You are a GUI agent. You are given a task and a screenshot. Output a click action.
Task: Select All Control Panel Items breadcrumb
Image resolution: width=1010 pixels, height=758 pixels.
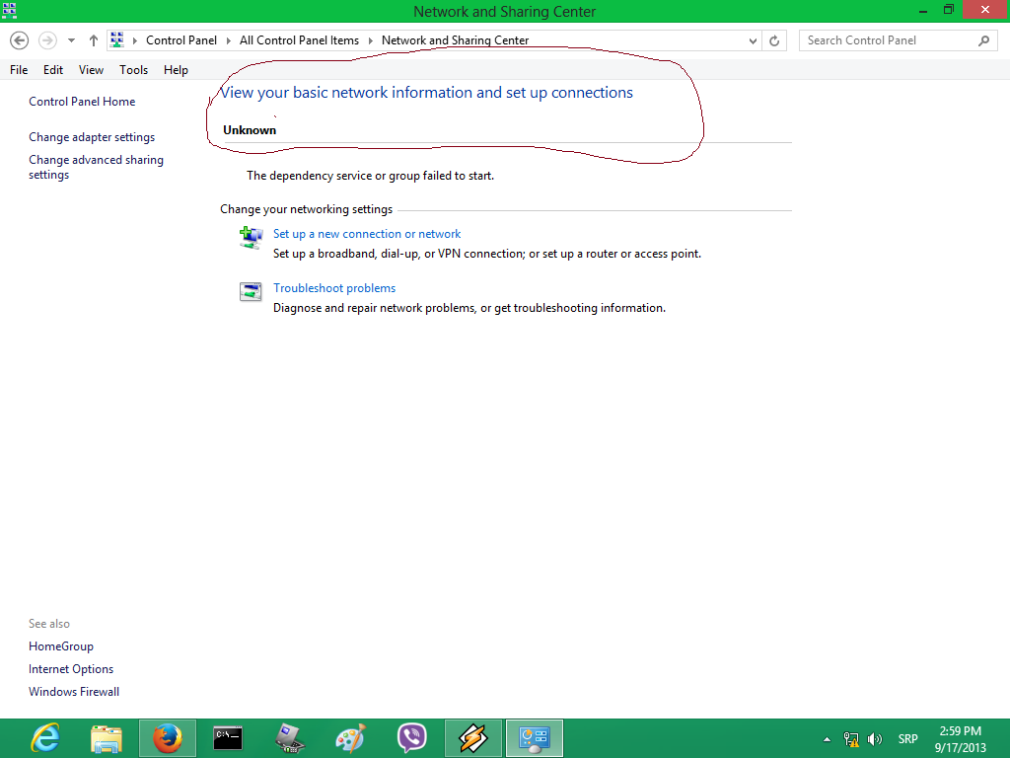pos(299,39)
